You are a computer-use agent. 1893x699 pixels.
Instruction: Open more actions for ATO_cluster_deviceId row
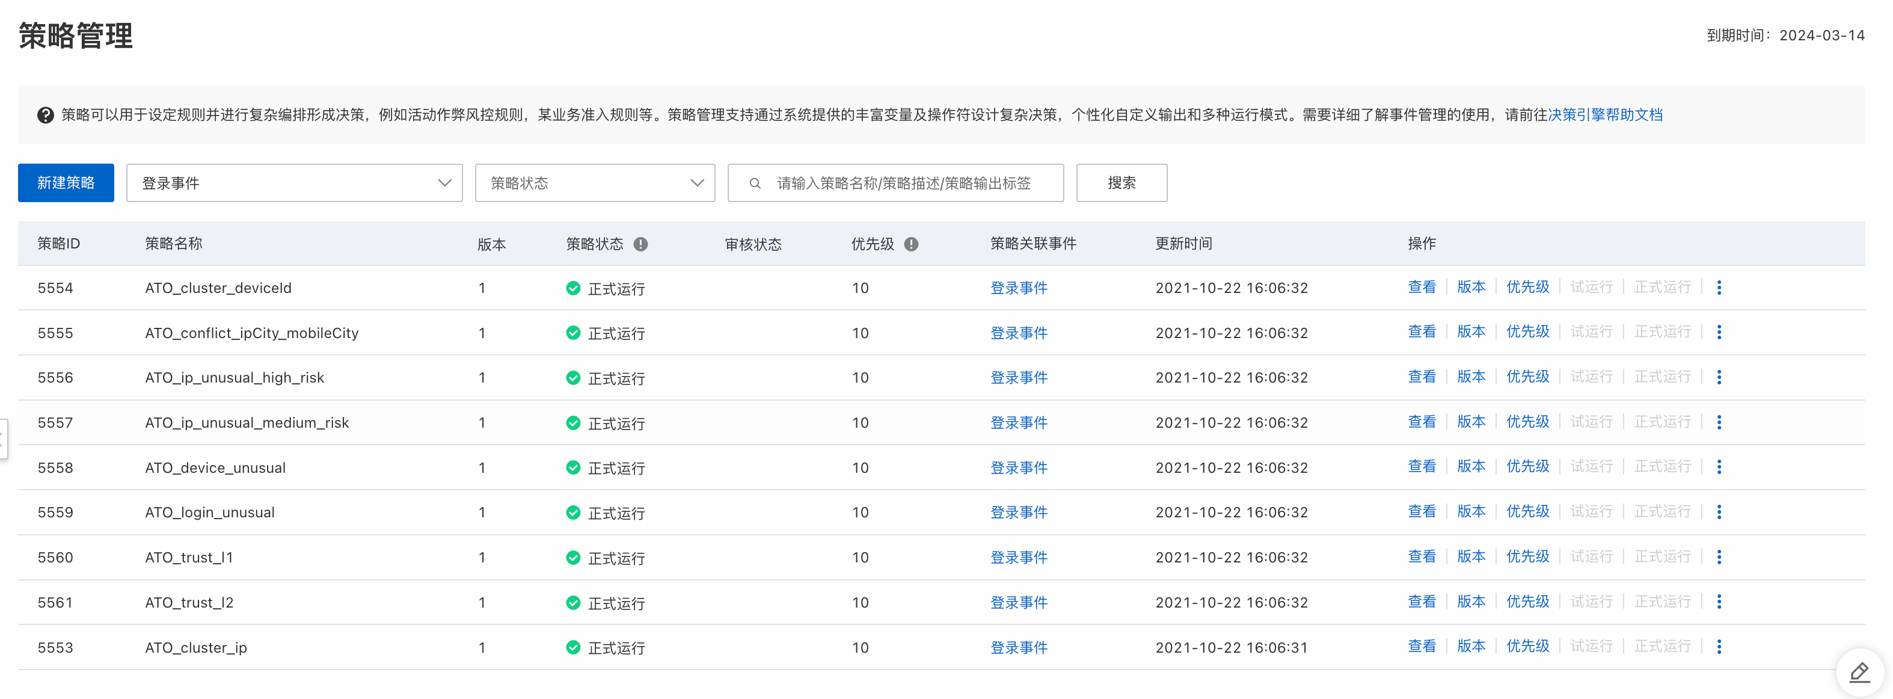pyautogui.click(x=1719, y=288)
